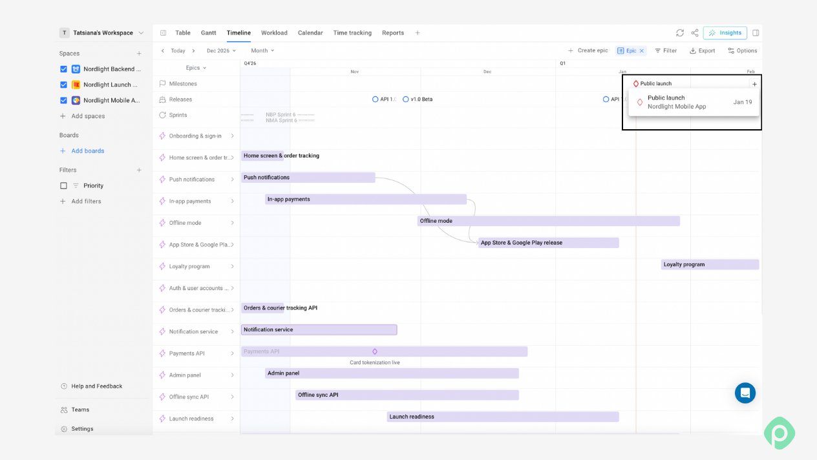
Task: Collapse the left sidebar icon beside Table
Action: pos(163,33)
